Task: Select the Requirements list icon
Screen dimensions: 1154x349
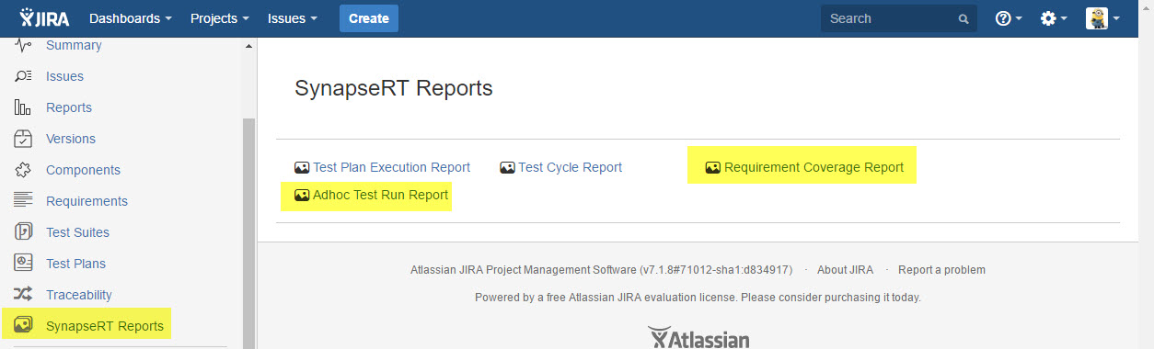Action: (x=24, y=200)
